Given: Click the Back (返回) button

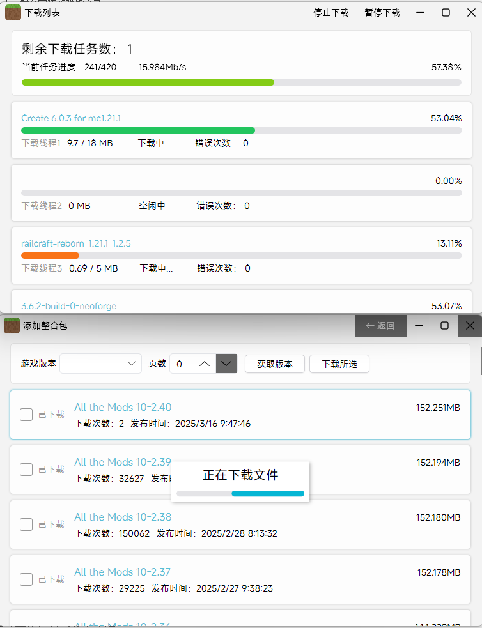Looking at the screenshot, I should pos(380,325).
